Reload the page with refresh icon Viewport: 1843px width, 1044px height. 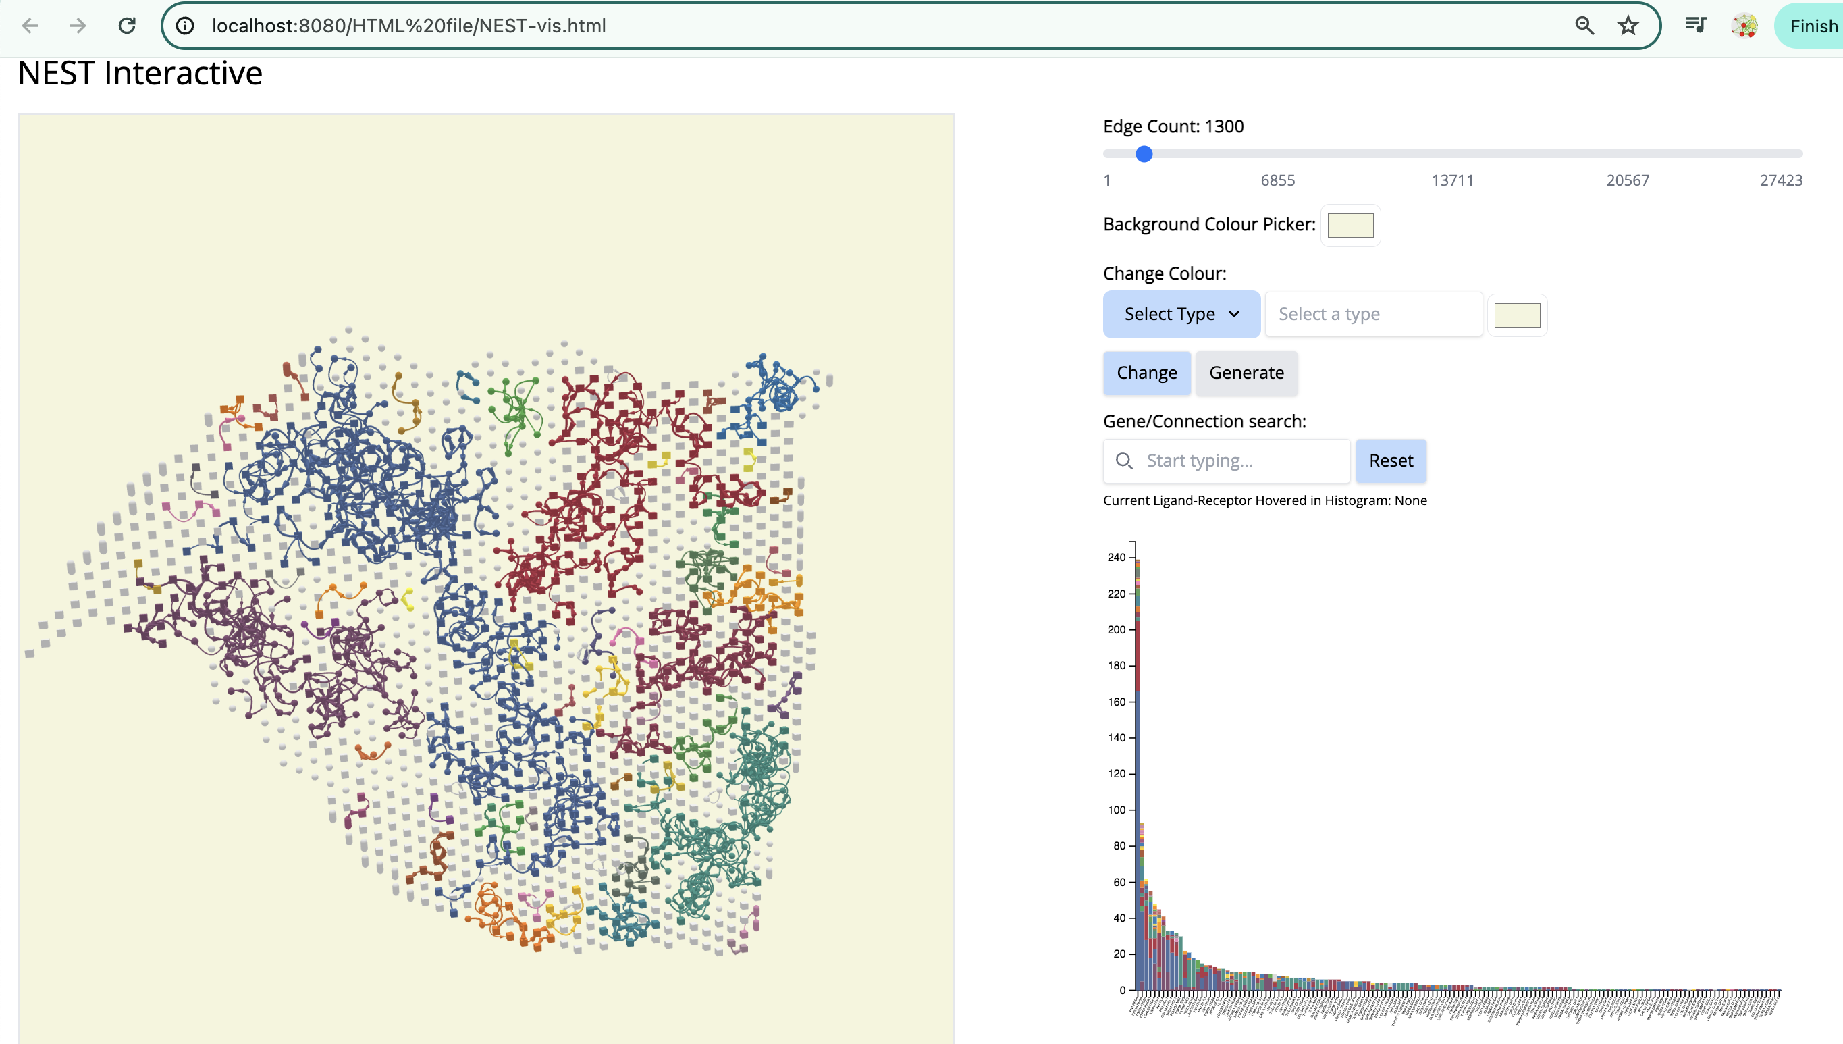tap(127, 26)
